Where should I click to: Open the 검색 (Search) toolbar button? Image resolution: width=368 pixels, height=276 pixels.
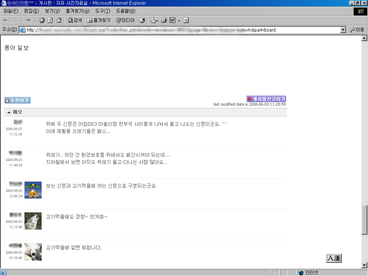click(75, 20)
